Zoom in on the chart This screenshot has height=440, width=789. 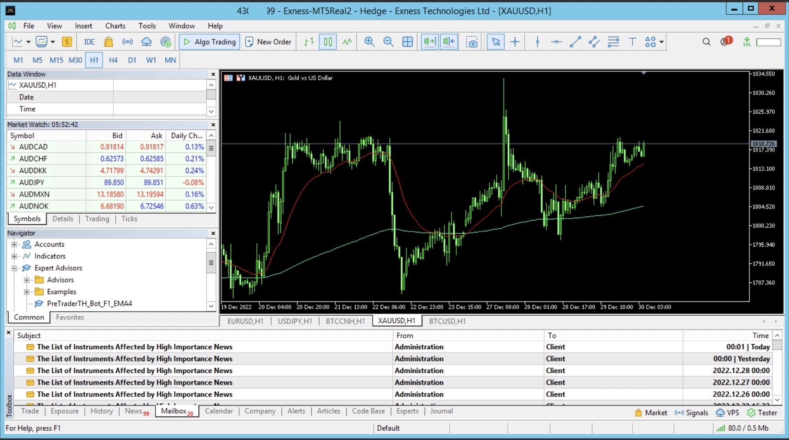(x=369, y=42)
